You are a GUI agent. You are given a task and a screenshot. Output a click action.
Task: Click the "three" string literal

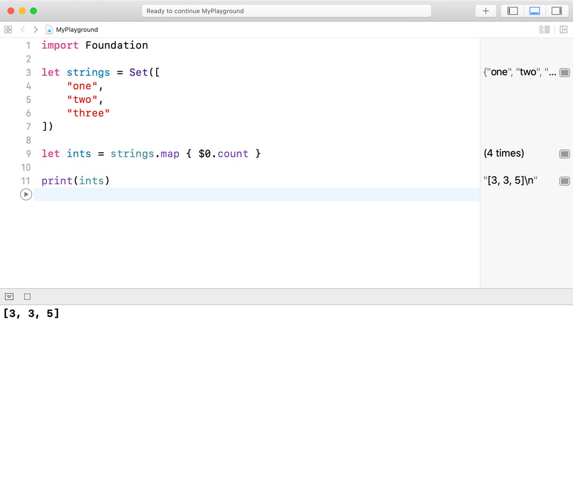point(88,113)
